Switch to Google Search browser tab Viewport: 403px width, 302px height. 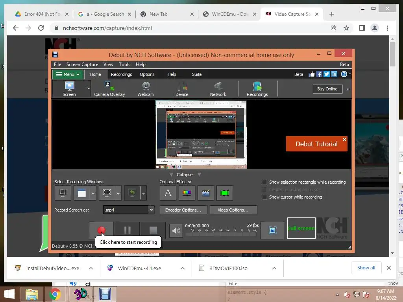(x=105, y=14)
